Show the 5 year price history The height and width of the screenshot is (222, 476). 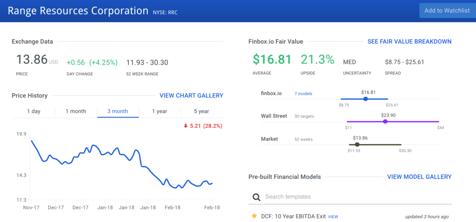click(201, 111)
